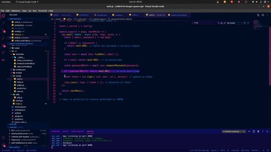
Task: Open the editor More Actions menu
Action: tap(267, 15)
